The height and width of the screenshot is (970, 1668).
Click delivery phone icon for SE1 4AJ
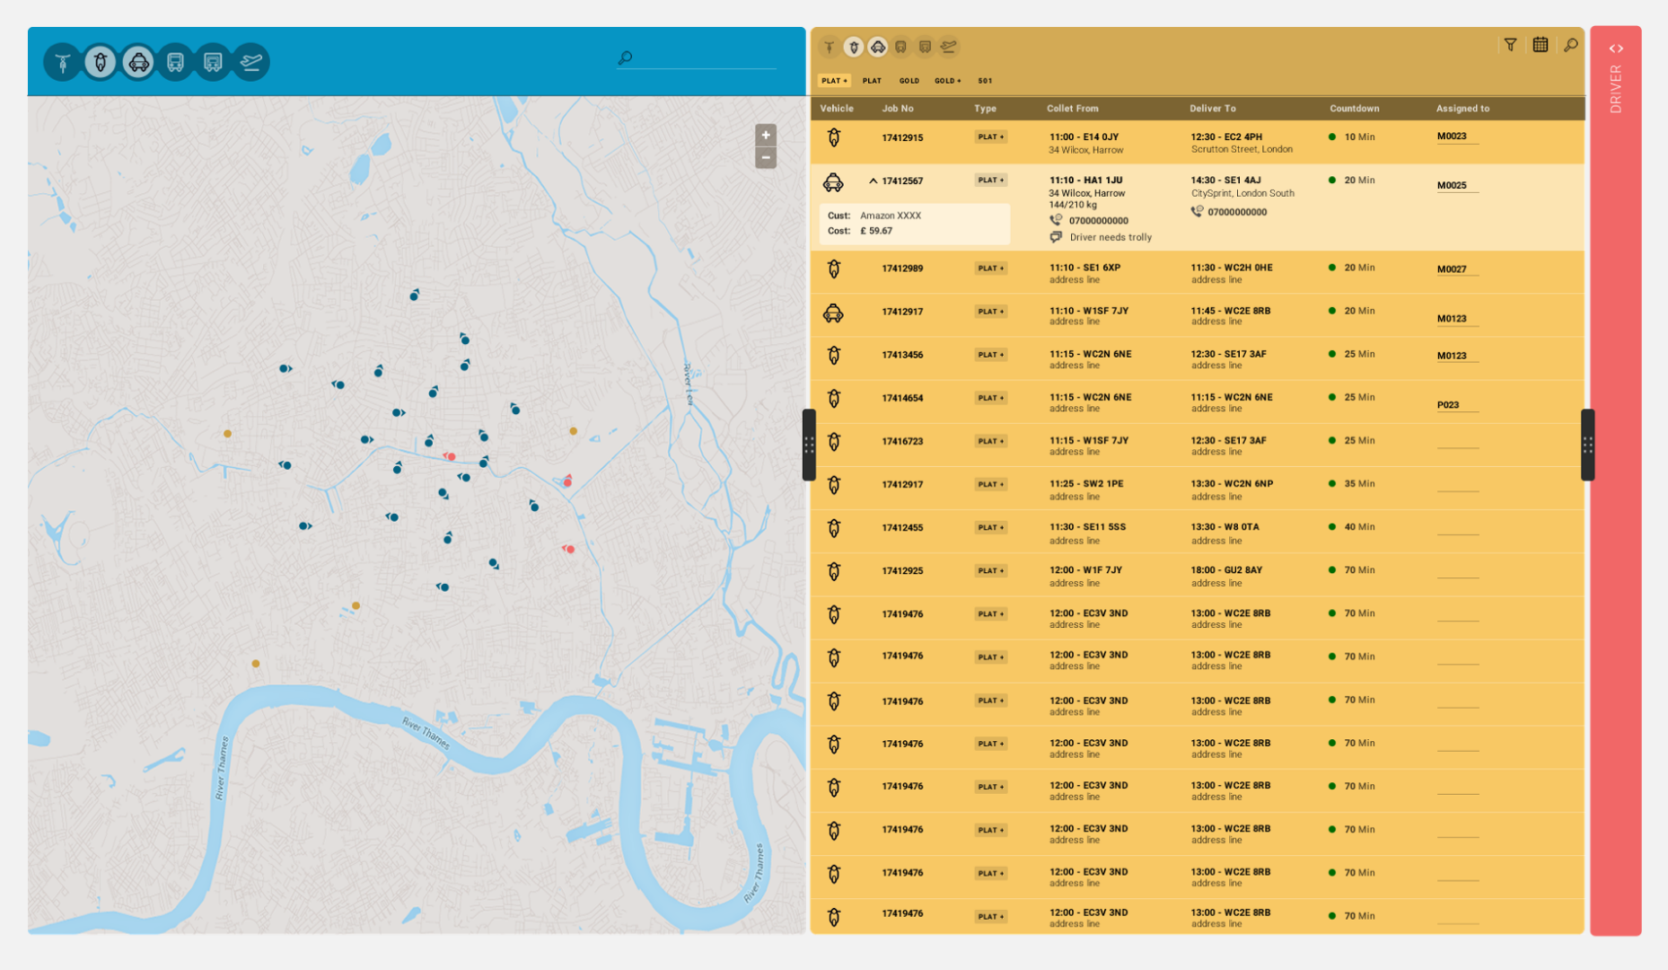pyautogui.click(x=1197, y=212)
